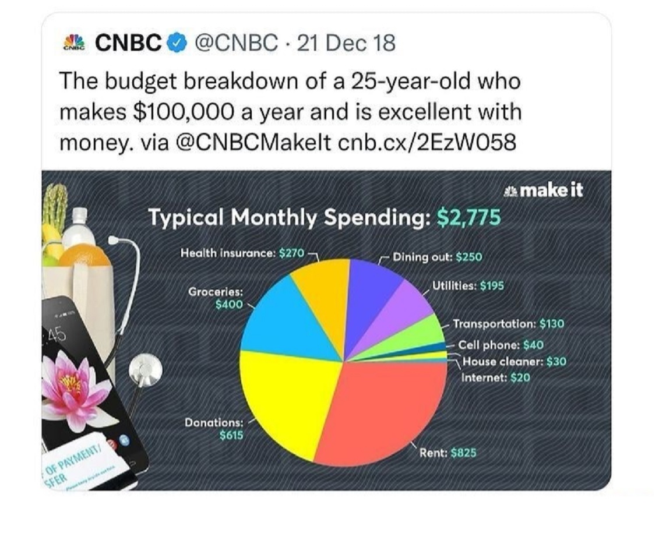Open the cnb.cx/2EzW058 link

427,142
